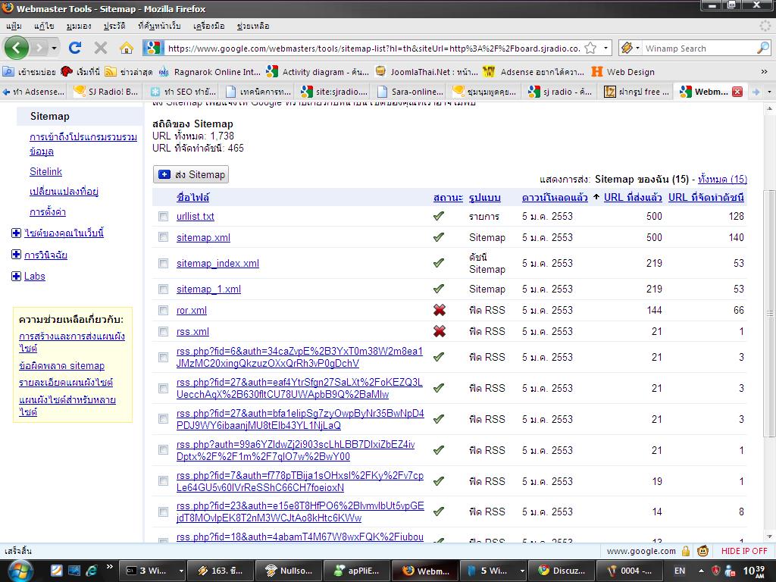Tick checkbox for rss.php?fid=7 feed
Viewport: 776px width, 582px height.
(164, 481)
